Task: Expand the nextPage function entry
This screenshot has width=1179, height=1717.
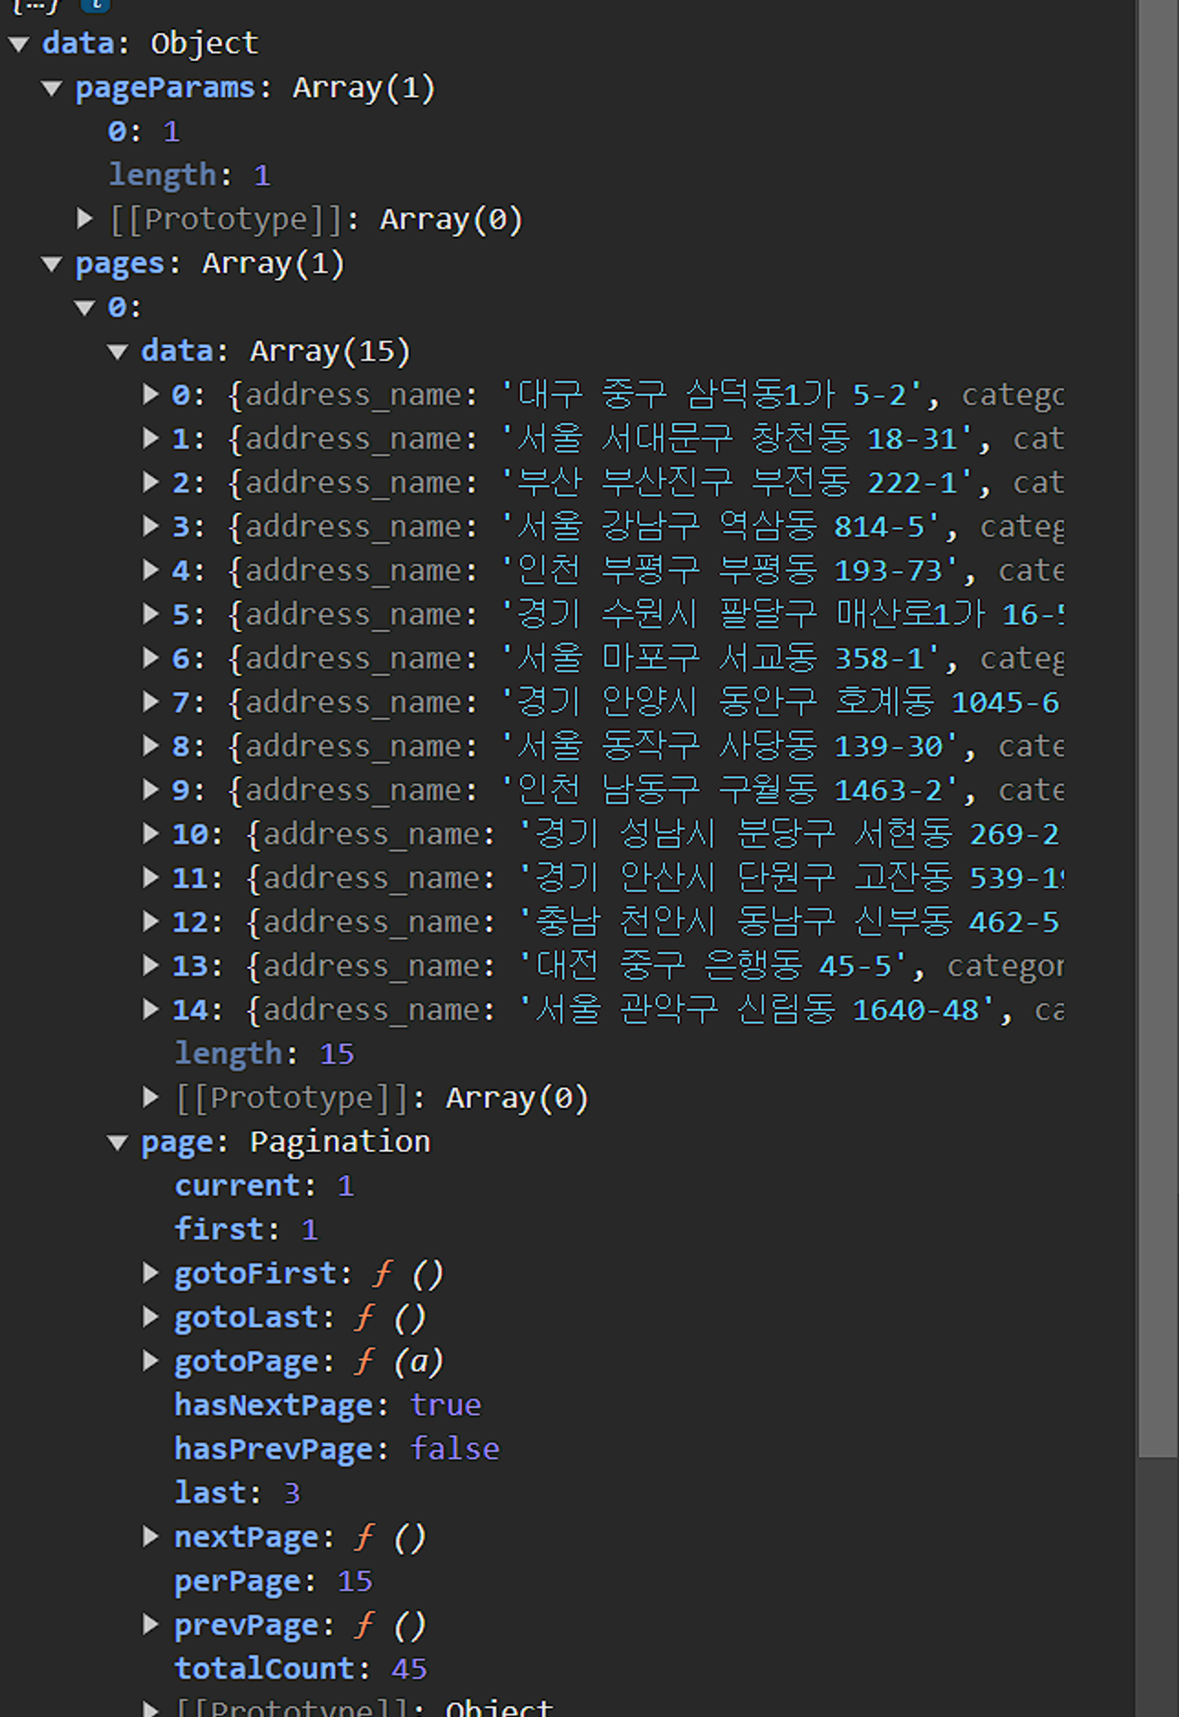Action: coord(151,1537)
